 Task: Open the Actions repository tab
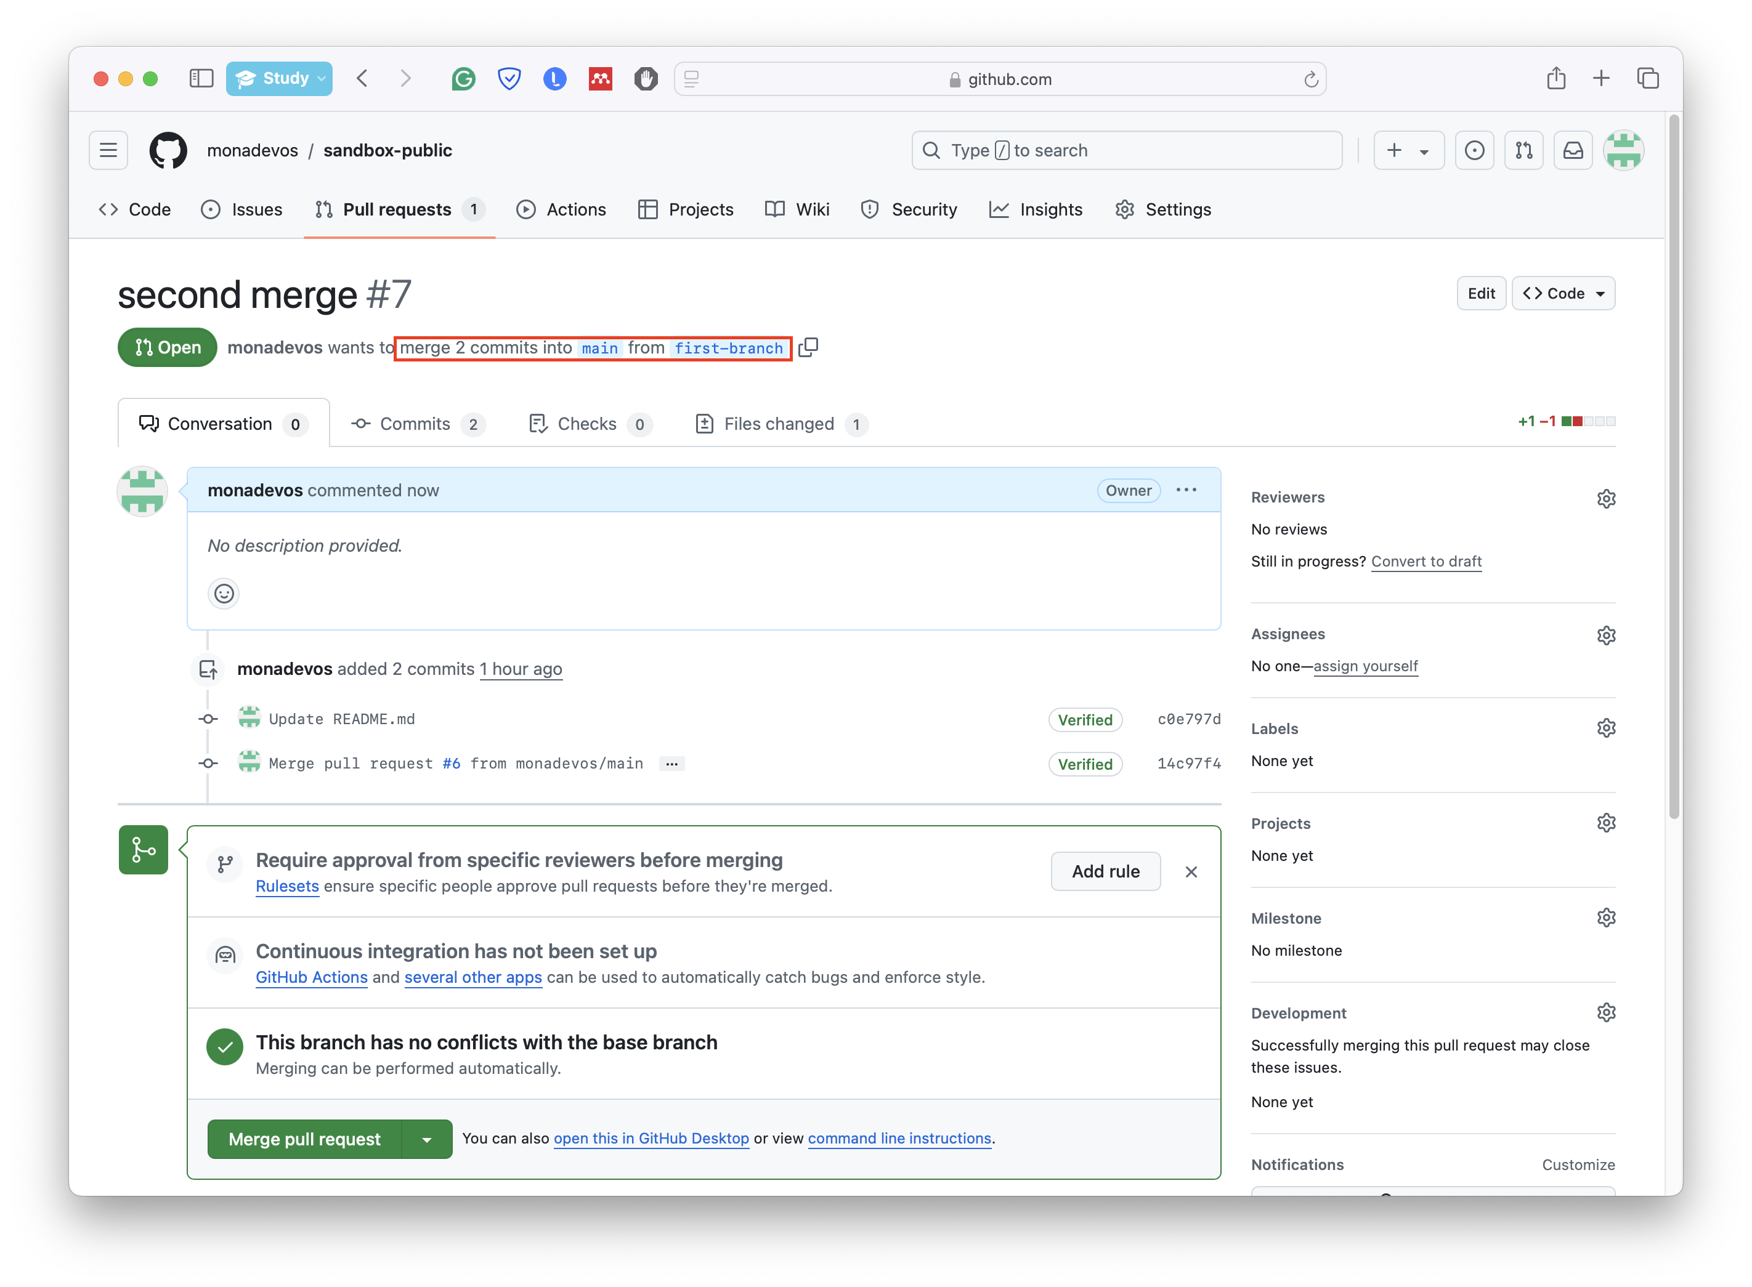tap(561, 209)
